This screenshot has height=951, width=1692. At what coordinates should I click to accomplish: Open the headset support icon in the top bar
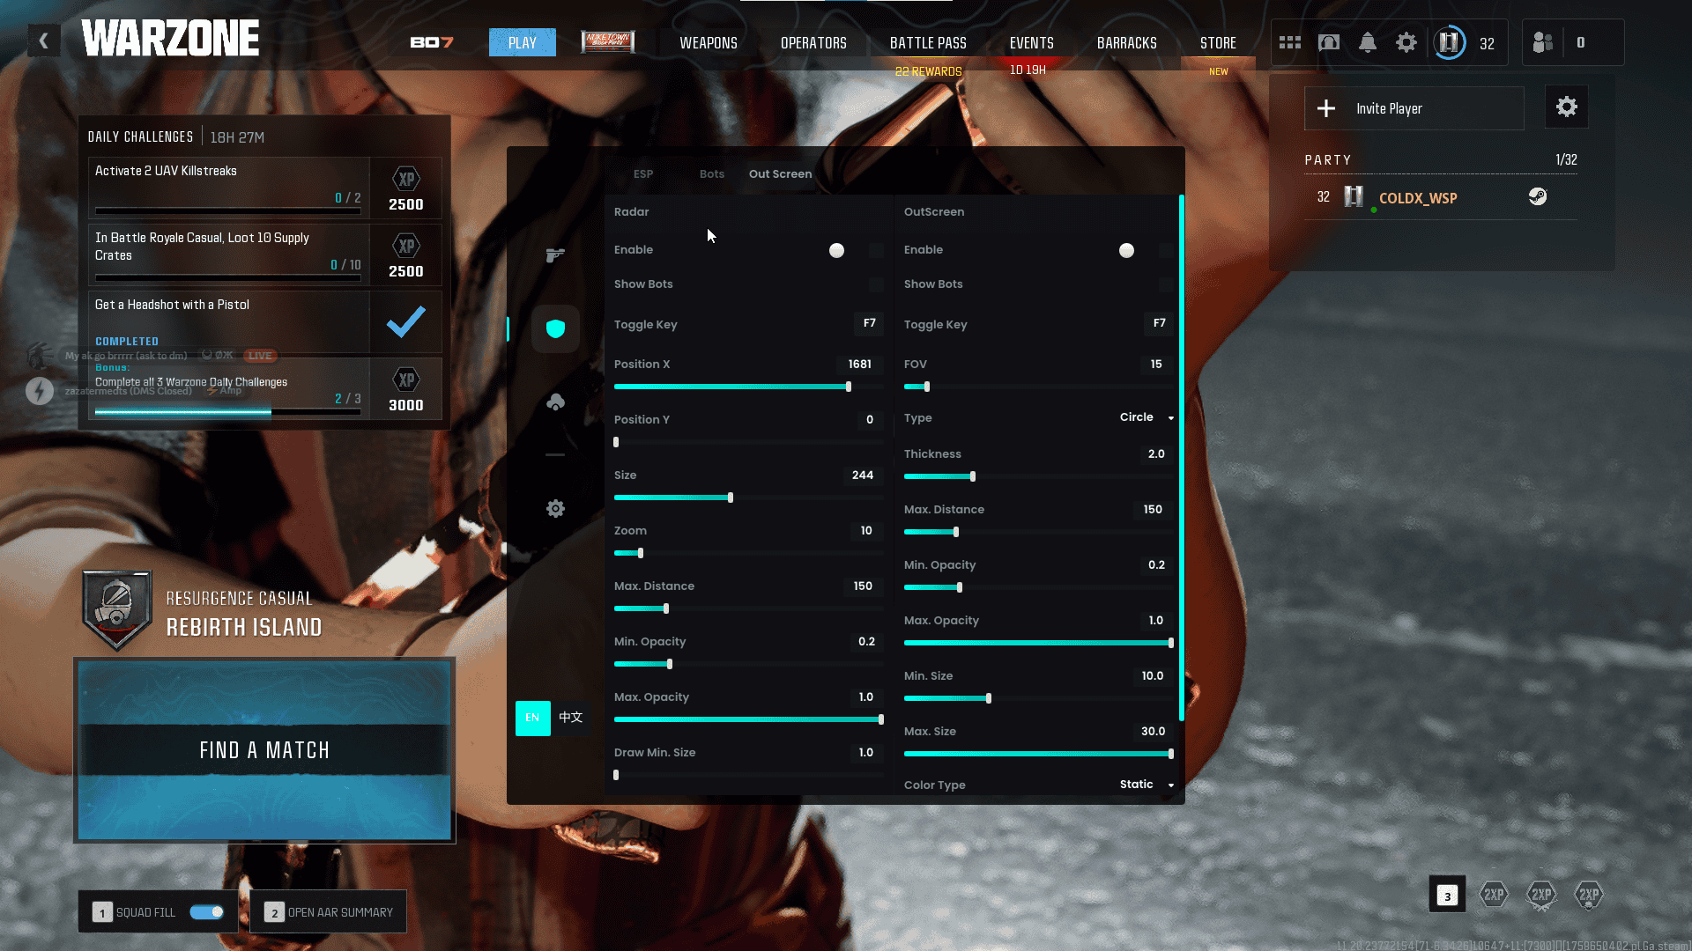(1329, 41)
